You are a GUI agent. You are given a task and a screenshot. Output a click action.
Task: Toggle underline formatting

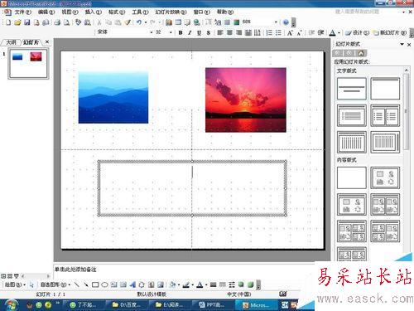click(x=199, y=32)
